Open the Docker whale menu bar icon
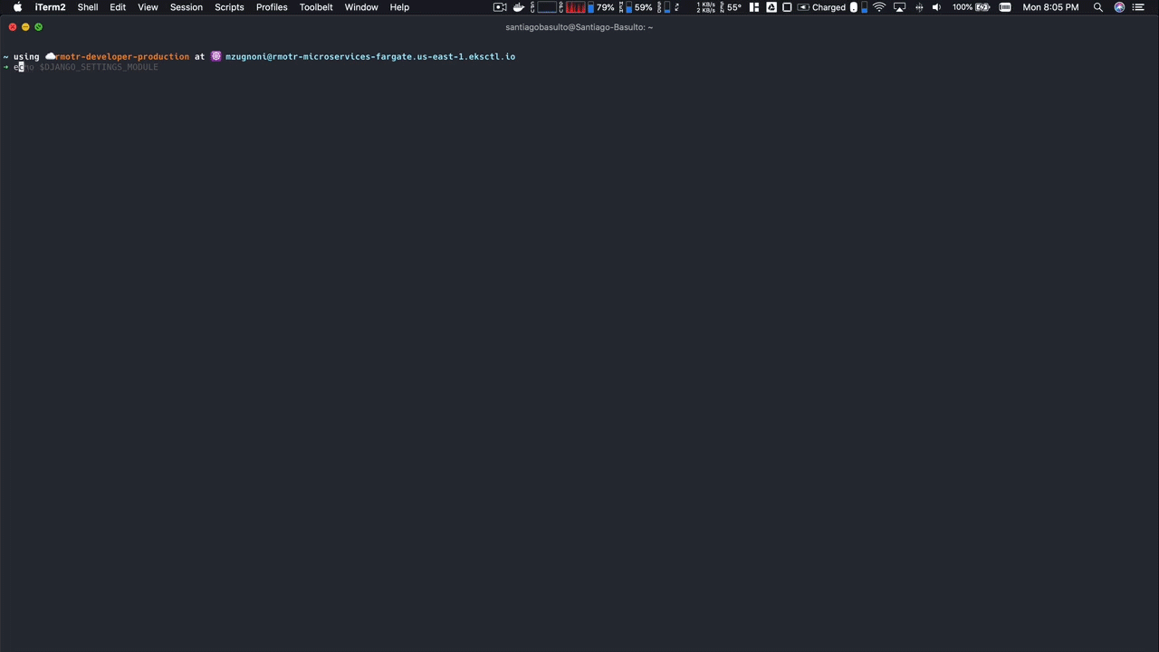The height and width of the screenshot is (652, 1159). [518, 7]
